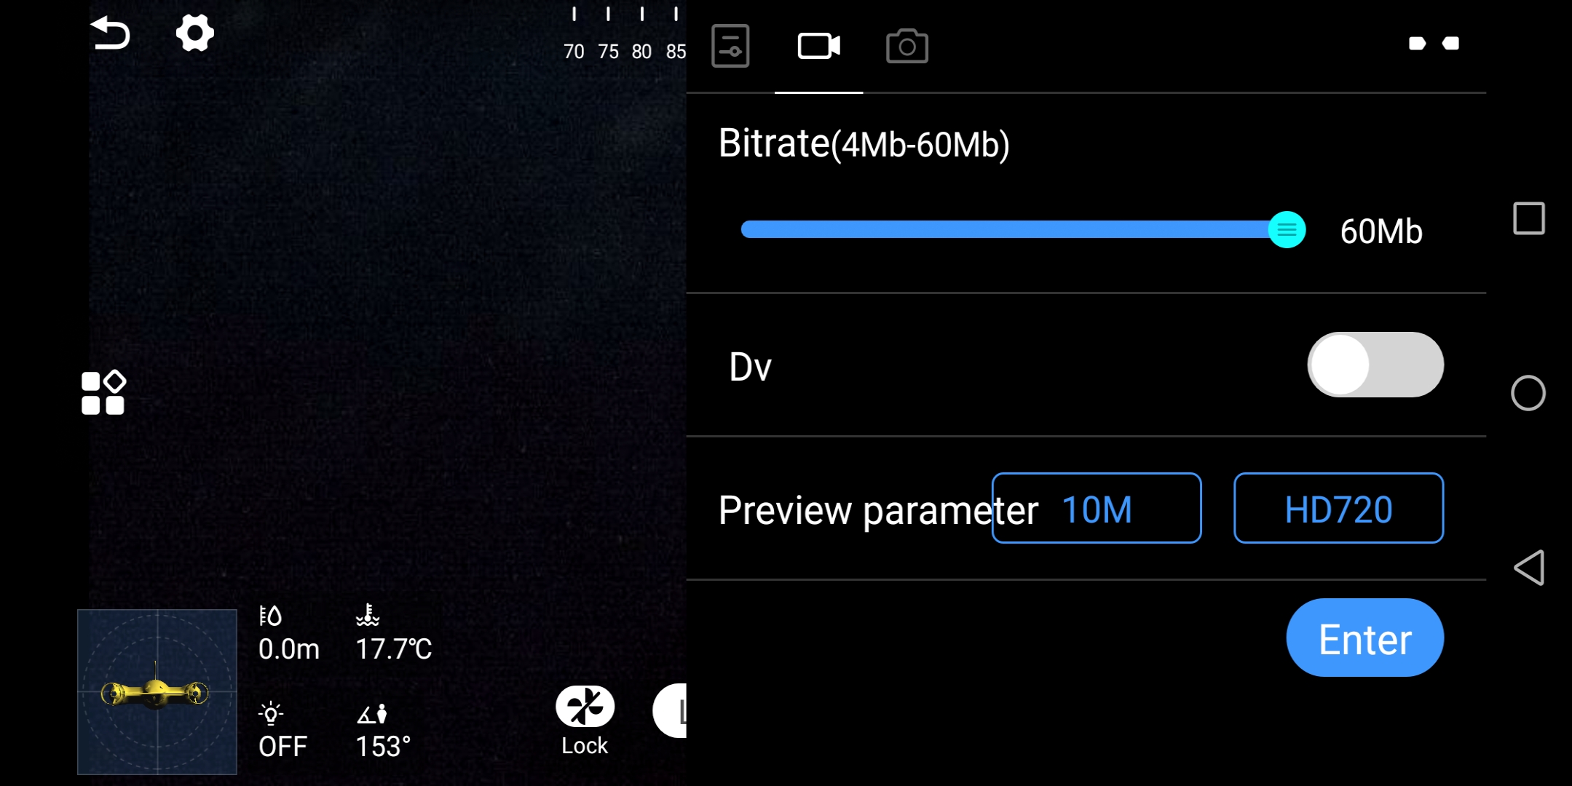This screenshot has height=786, width=1572.
Task: Open the settings gear icon
Action: (x=195, y=33)
